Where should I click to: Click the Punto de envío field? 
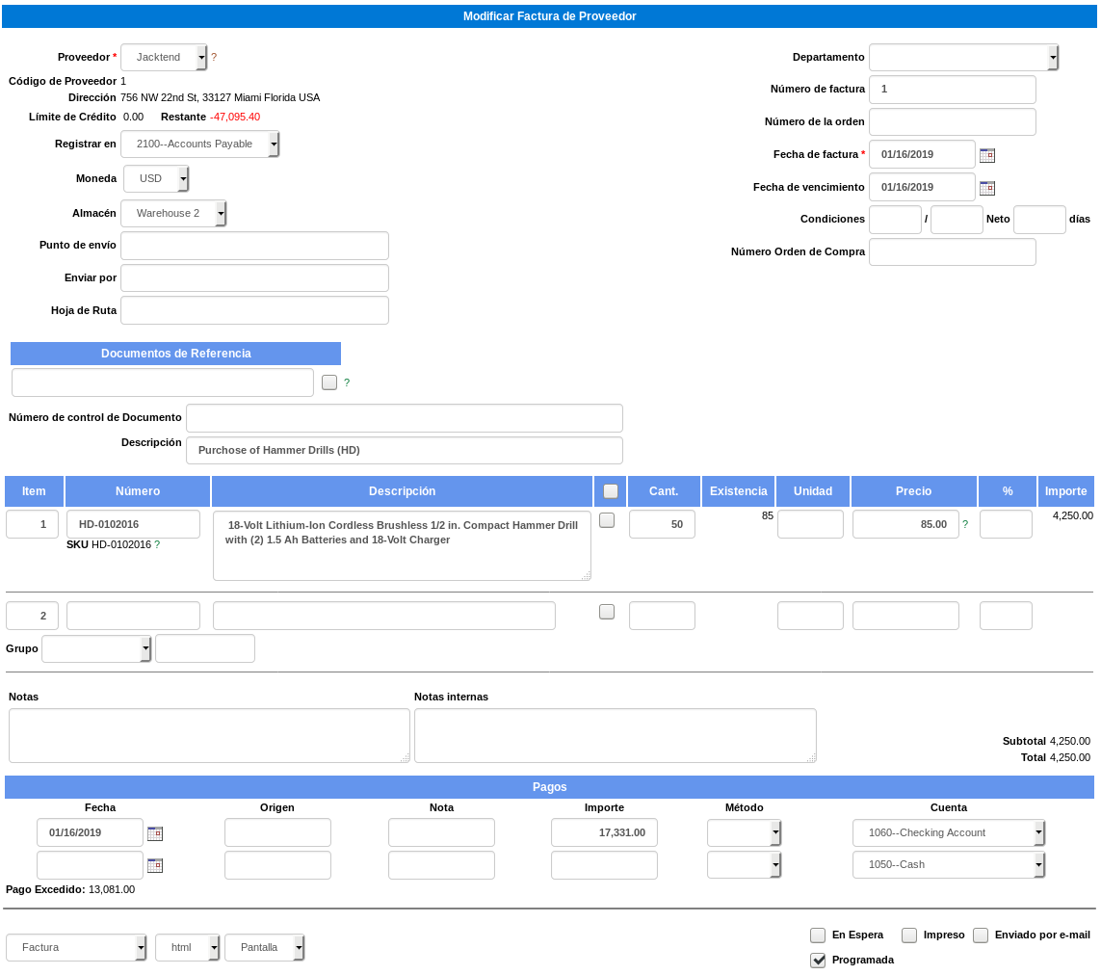255,245
